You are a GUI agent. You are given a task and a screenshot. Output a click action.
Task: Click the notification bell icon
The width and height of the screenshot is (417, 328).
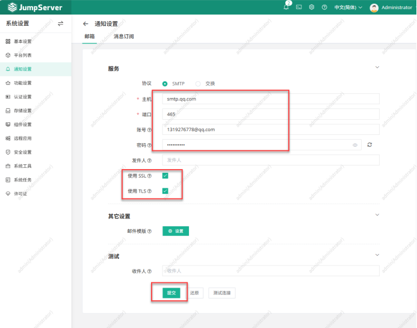pyautogui.click(x=286, y=7)
